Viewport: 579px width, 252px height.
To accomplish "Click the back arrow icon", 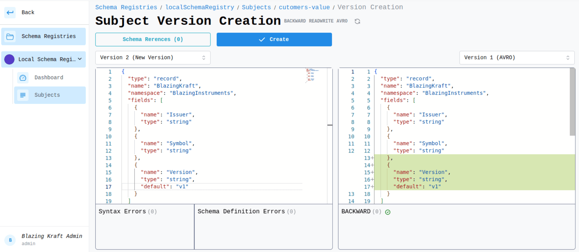I will 10,12.
